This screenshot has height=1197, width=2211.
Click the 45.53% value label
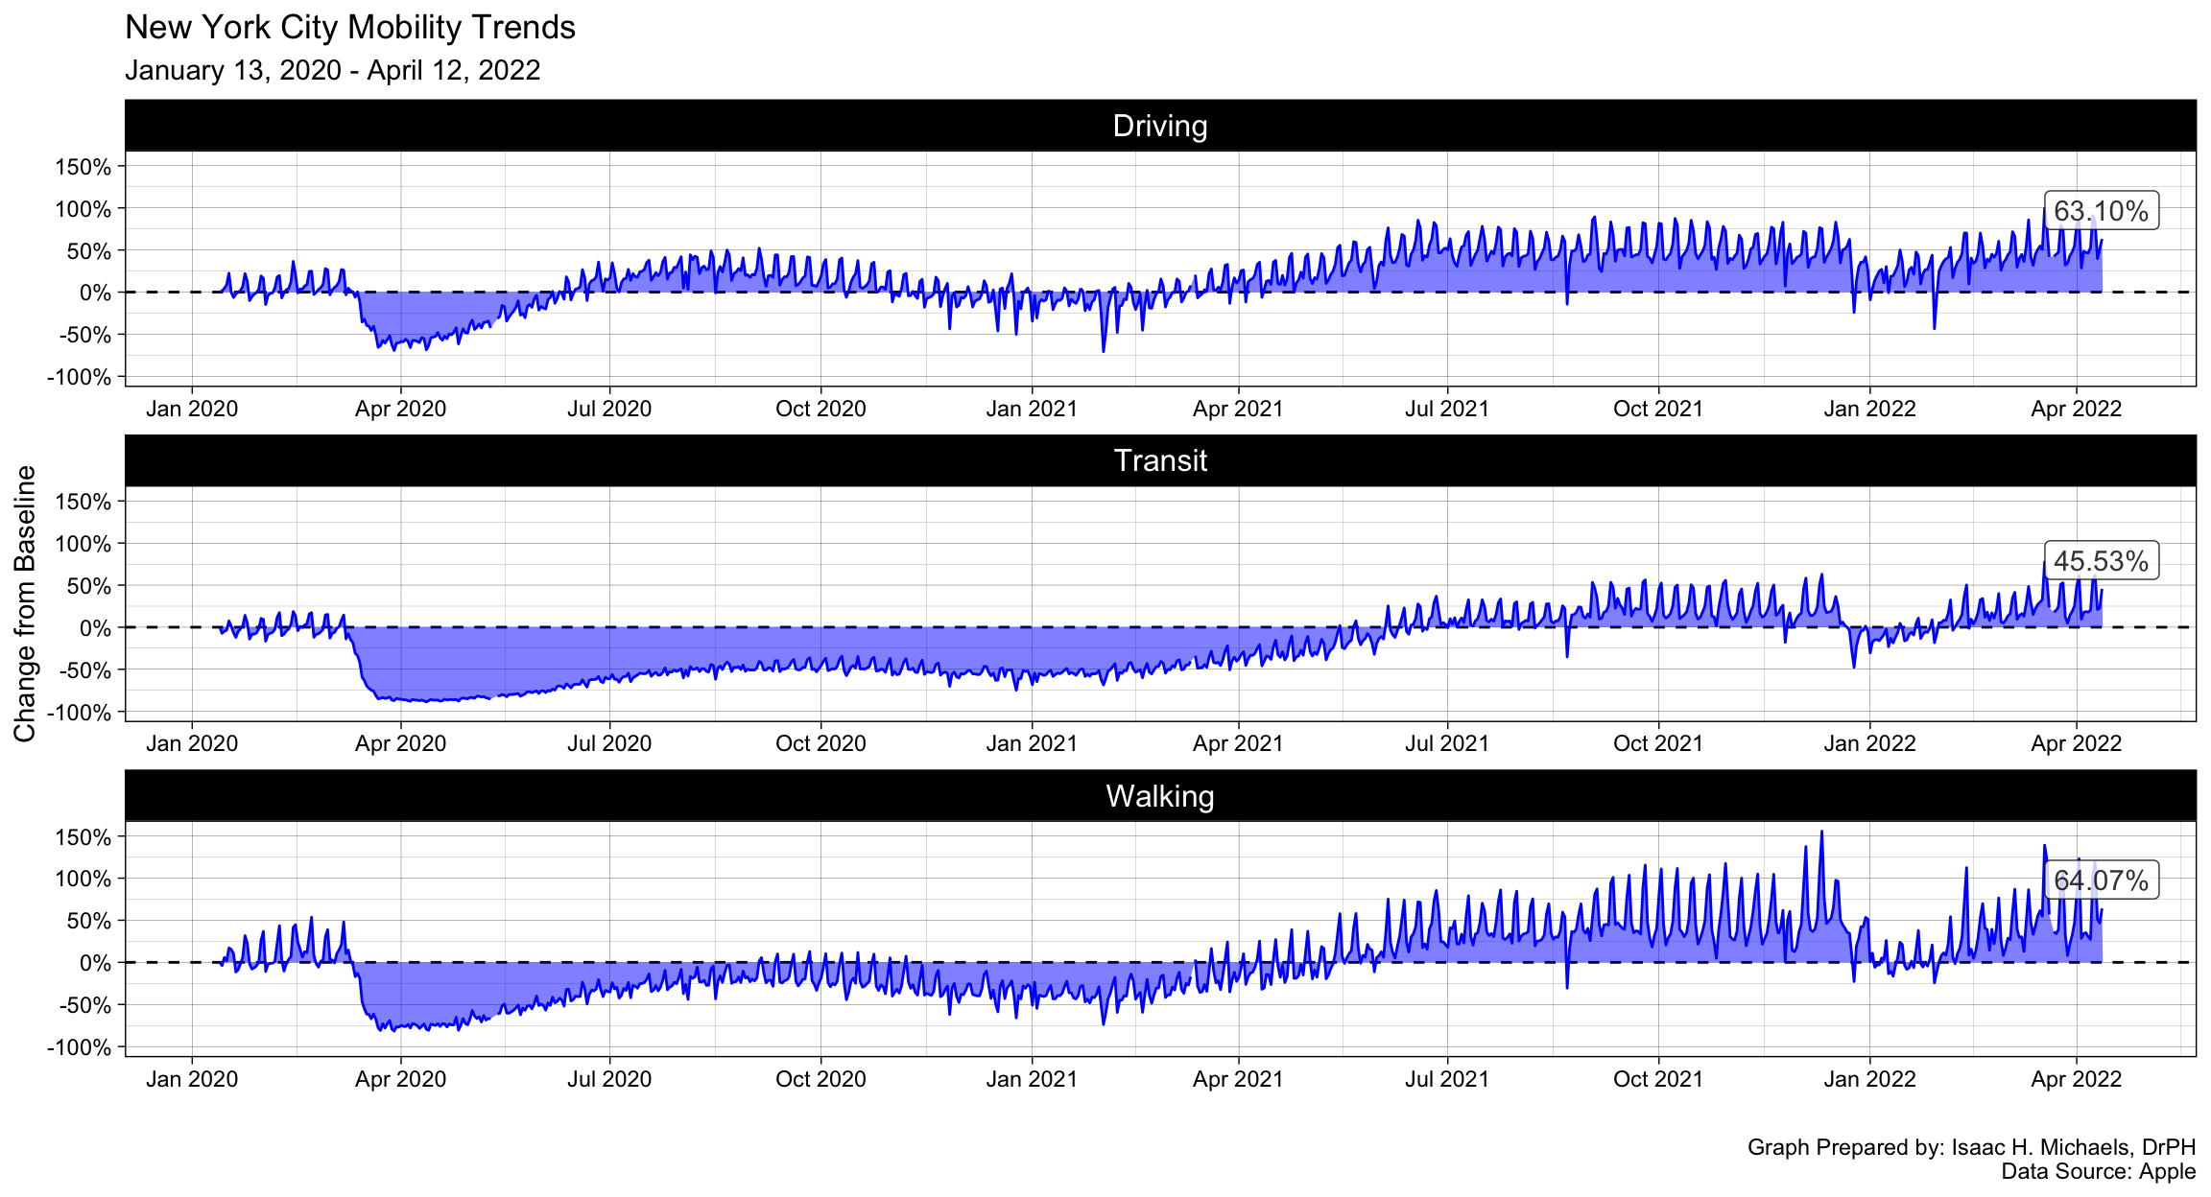coord(2101,561)
